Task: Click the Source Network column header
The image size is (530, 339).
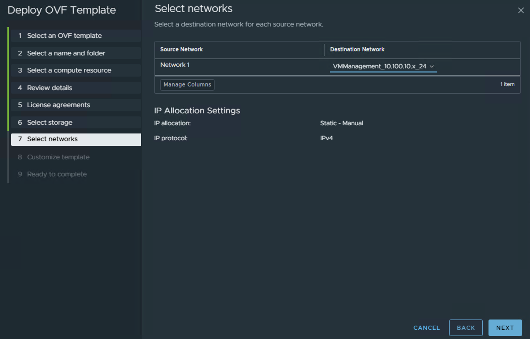Action: [x=181, y=49]
